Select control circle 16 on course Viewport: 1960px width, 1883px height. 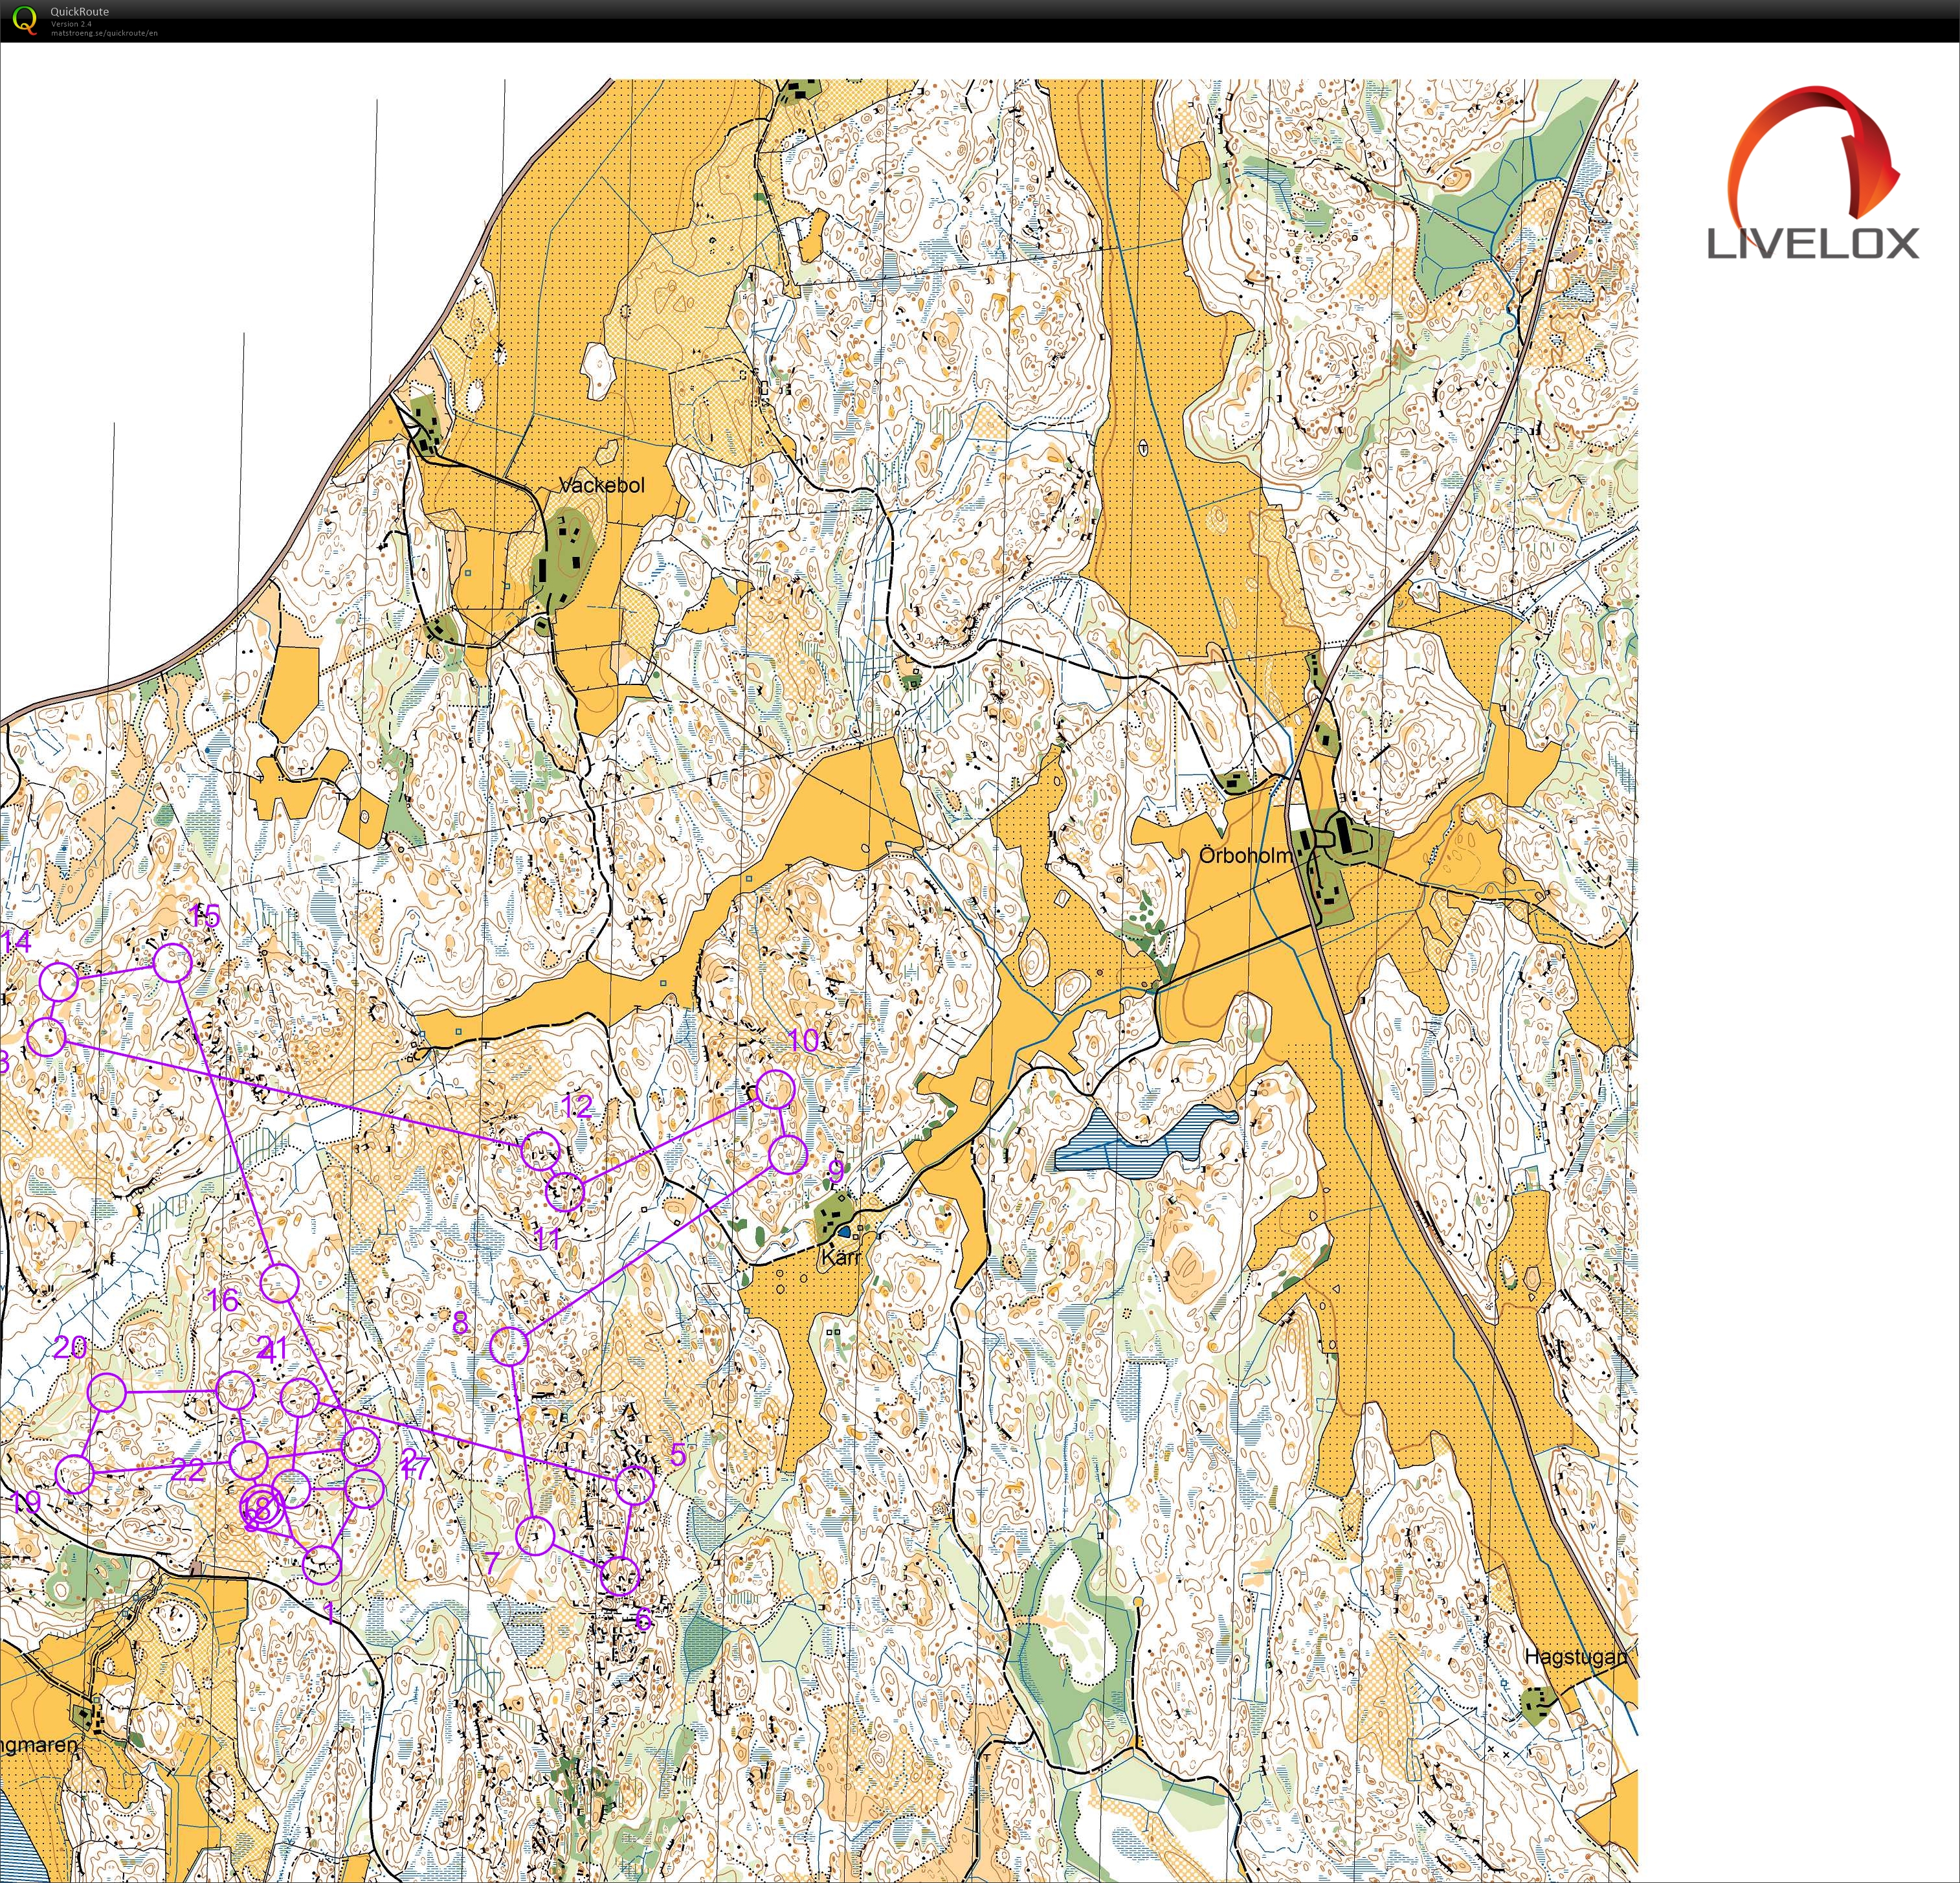pos(280,1283)
